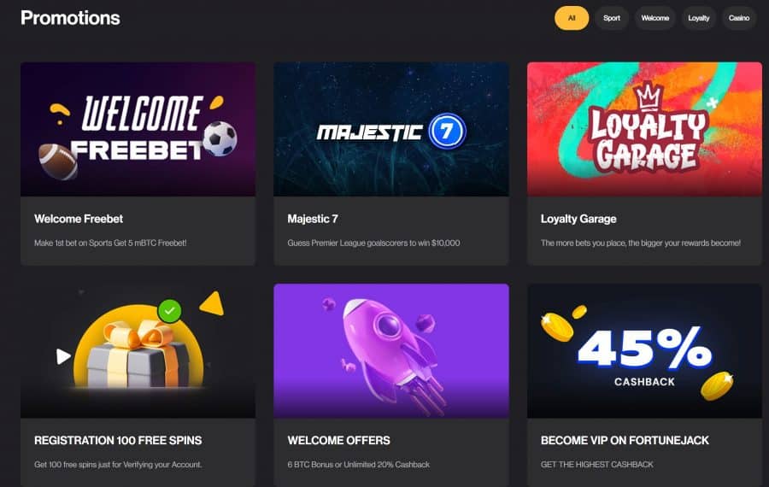
Task: Click the blue 7 ball icon
Action: tap(447, 131)
